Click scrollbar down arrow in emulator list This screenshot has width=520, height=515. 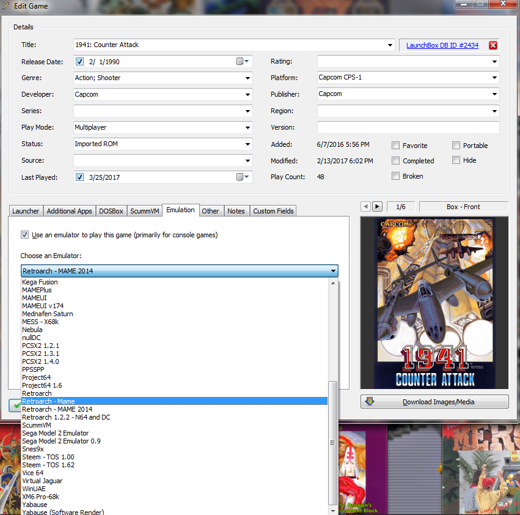pos(333,511)
